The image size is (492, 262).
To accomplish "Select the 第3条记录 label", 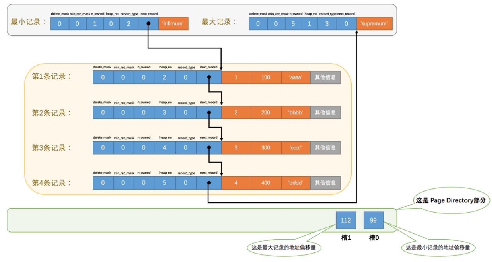I will 52,147.
